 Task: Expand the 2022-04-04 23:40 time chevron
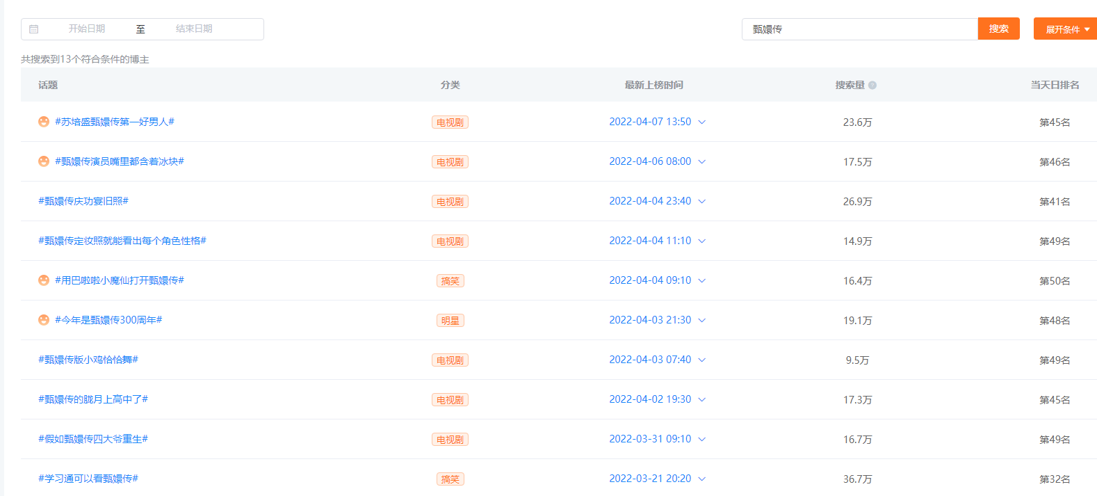[x=702, y=201]
